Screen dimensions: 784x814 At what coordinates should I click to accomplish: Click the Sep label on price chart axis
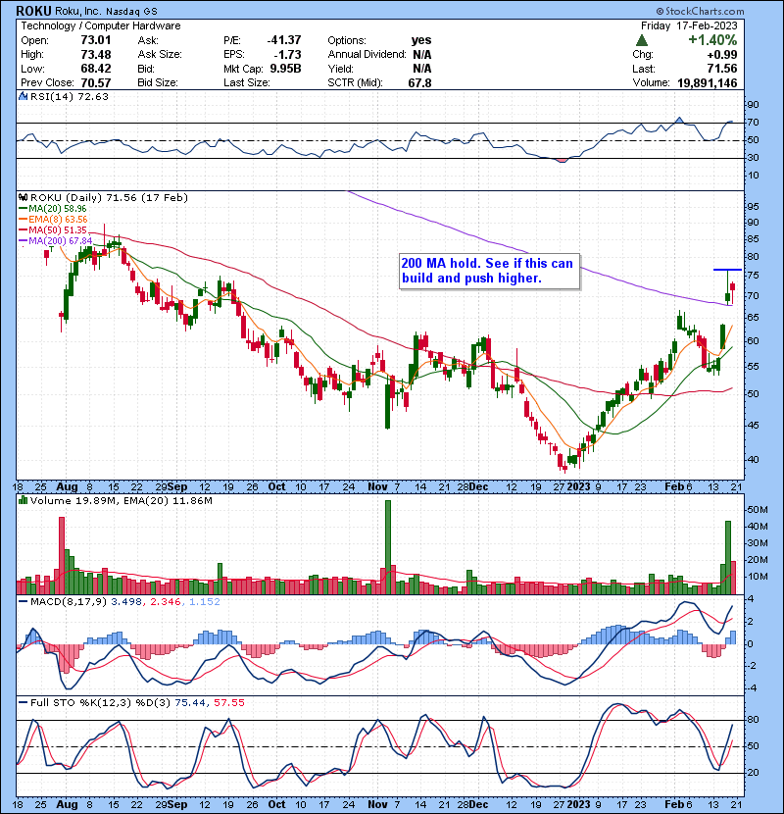[178, 487]
